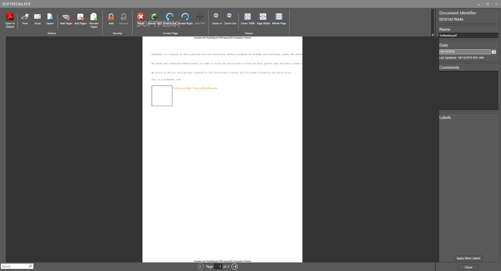Split the PDF at current page
The image size is (501, 271).
(x=200, y=19)
